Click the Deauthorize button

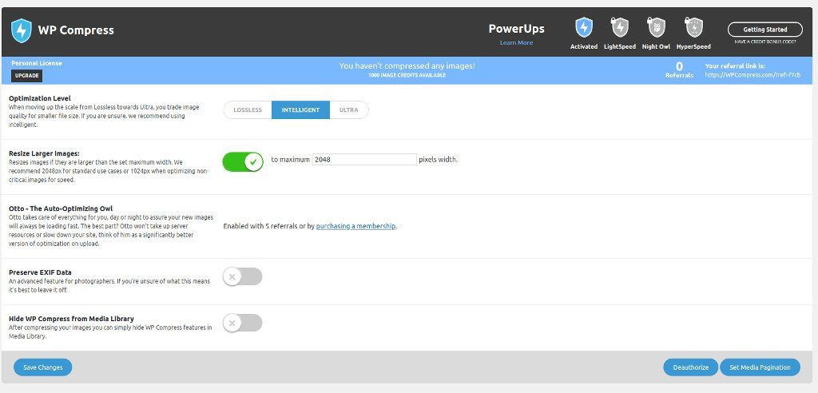point(691,367)
